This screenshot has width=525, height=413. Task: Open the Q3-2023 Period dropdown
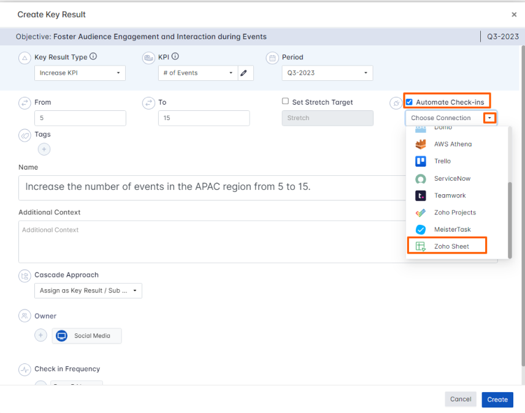click(328, 73)
